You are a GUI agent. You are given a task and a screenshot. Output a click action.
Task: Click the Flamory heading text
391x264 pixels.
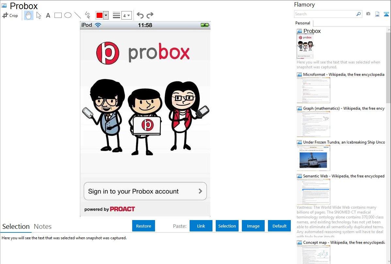(x=304, y=5)
